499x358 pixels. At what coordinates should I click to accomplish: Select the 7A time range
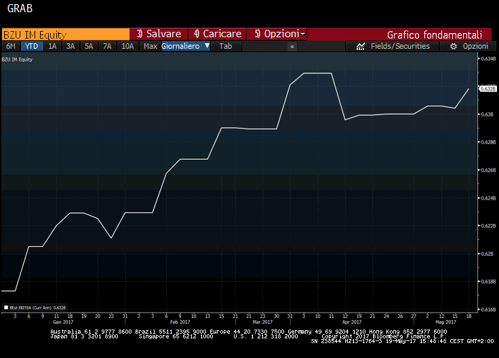pyautogui.click(x=106, y=46)
